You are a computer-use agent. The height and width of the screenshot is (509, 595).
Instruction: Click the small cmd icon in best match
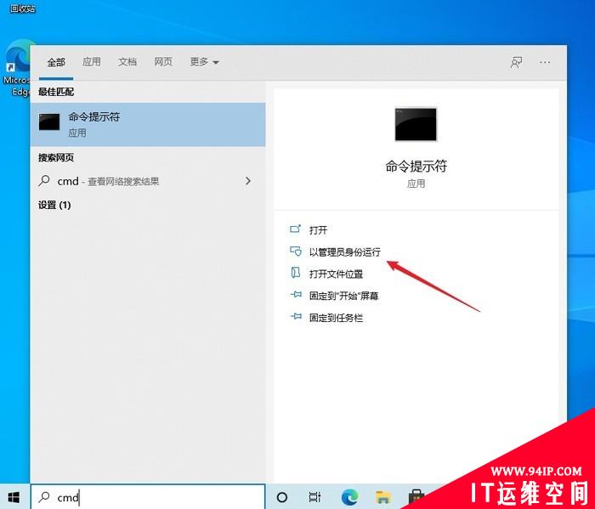(49, 122)
